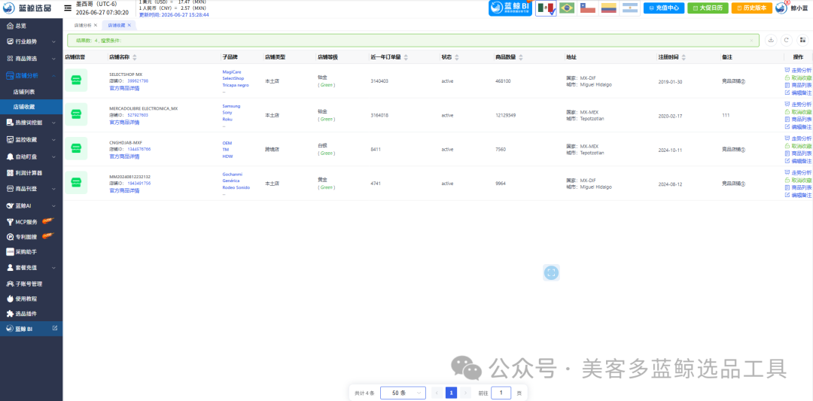Image resolution: width=813 pixels, height=401 pixels.
Task: Click the store icon for SELECTSHOP MX
Action: 76,81
